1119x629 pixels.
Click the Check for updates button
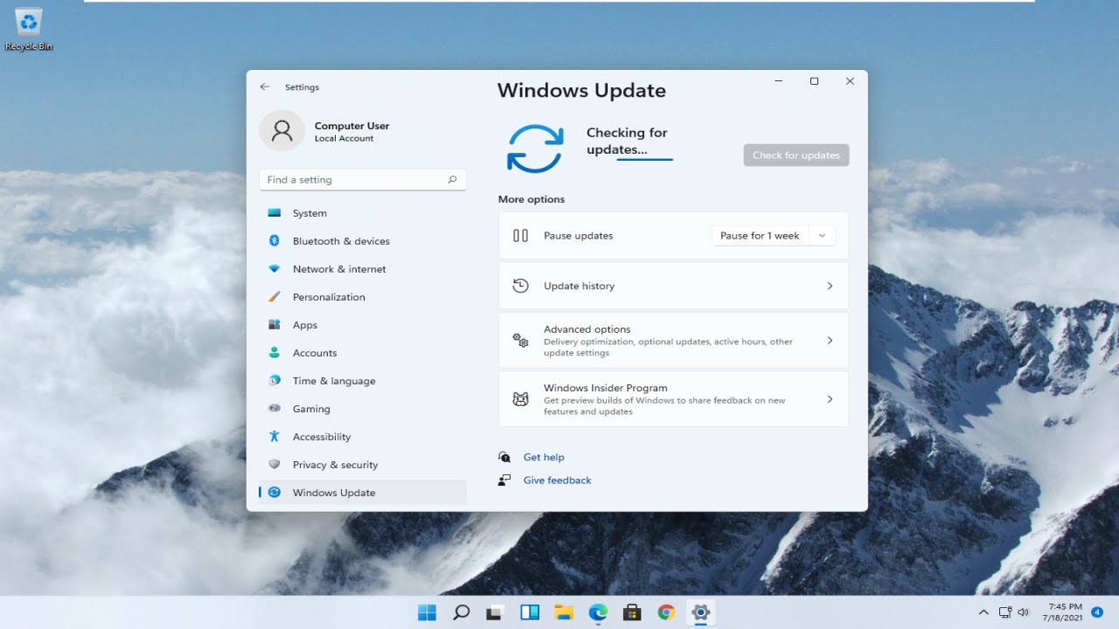796,156
